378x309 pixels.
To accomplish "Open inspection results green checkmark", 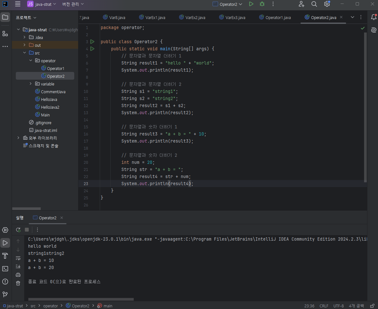I will (363, 28).
